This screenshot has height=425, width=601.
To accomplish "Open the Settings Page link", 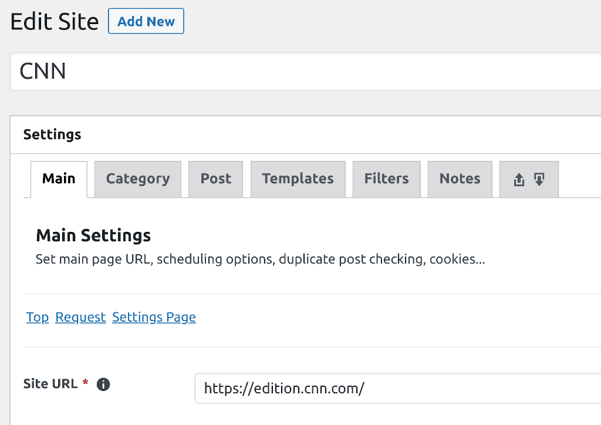I will point(154,317).
